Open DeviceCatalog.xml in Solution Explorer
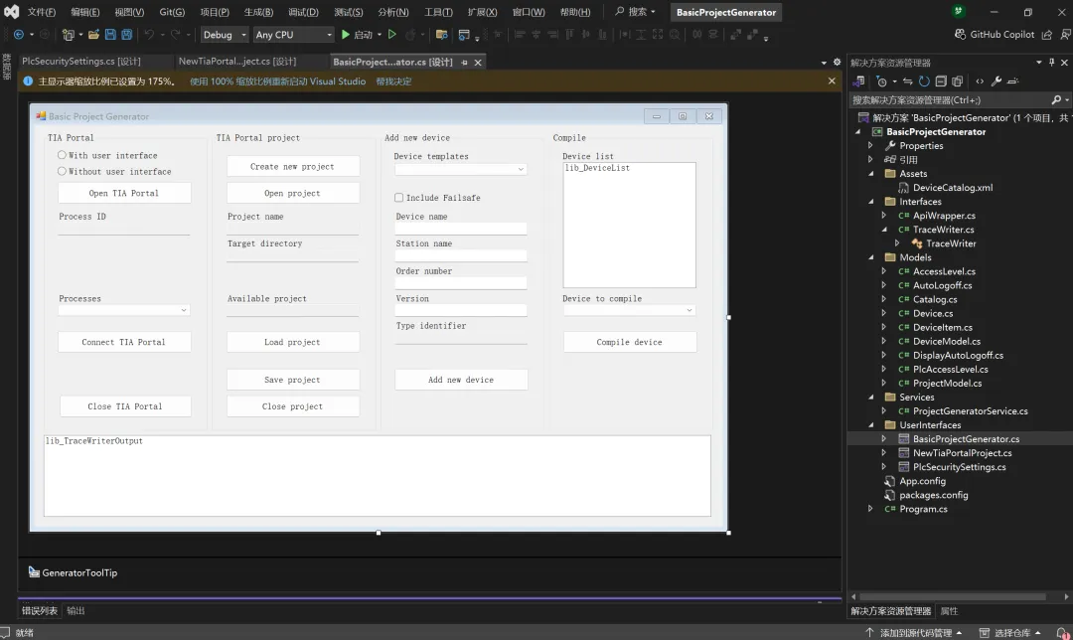 [x=952, y=187]
